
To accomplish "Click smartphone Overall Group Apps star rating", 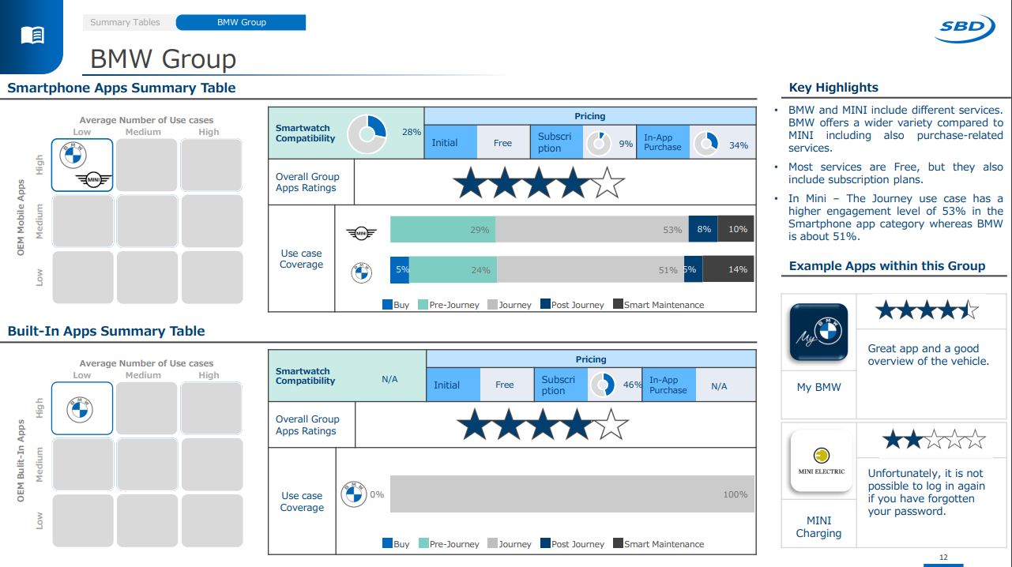I will [539, 182].
